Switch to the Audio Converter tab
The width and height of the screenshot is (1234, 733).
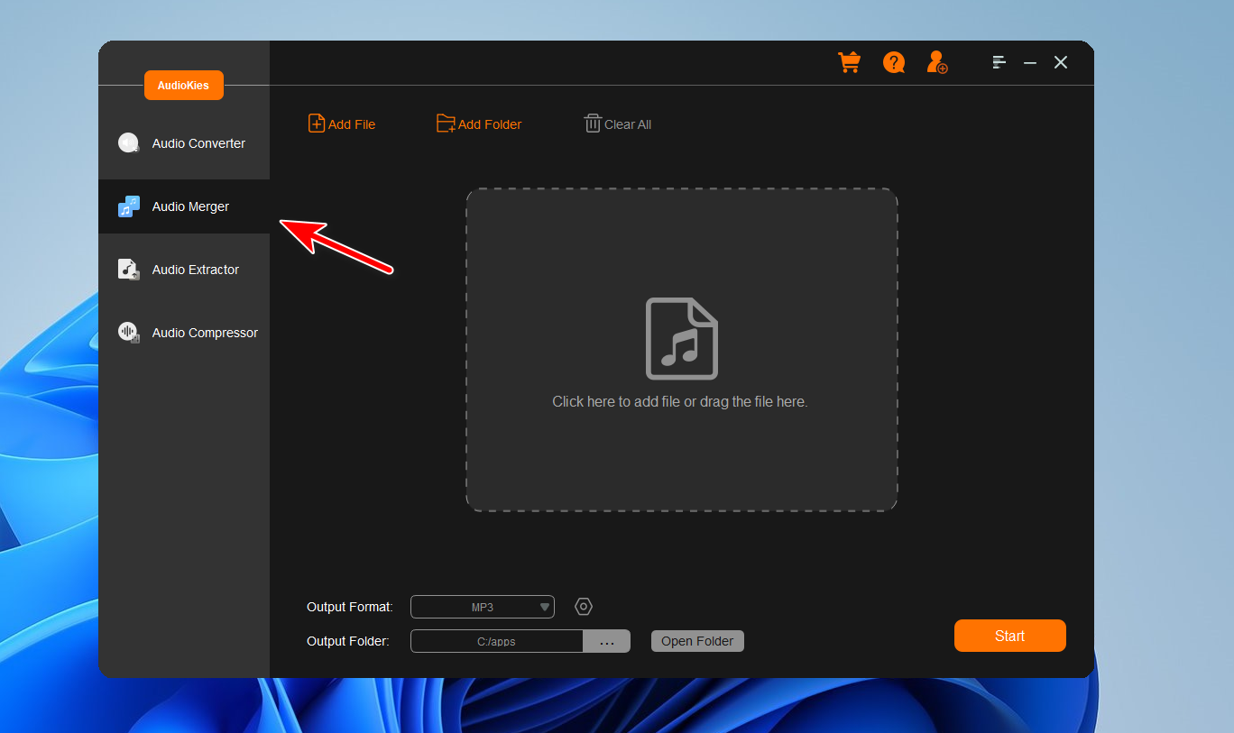point(198,143)
